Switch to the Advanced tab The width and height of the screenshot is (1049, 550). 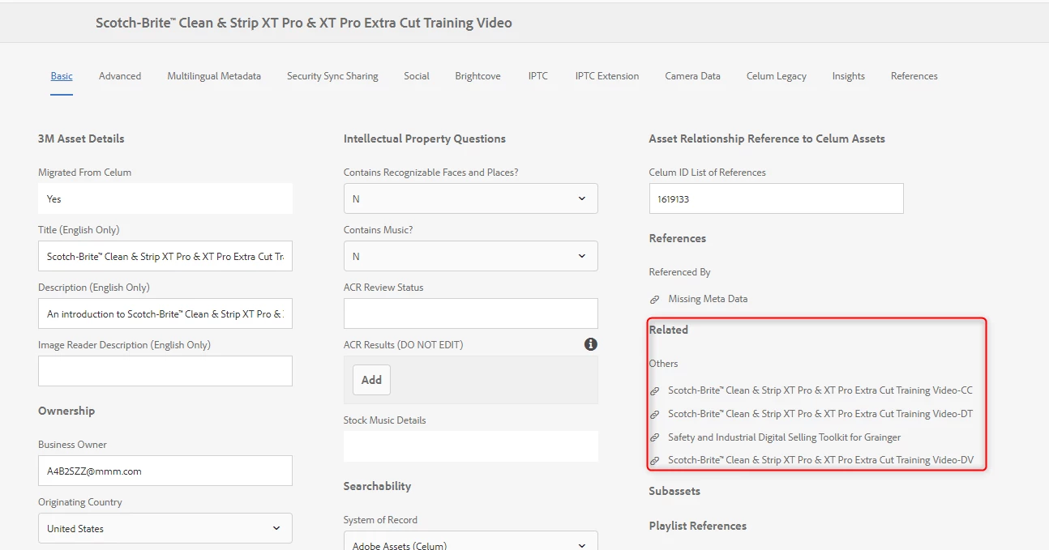(120, 76)
